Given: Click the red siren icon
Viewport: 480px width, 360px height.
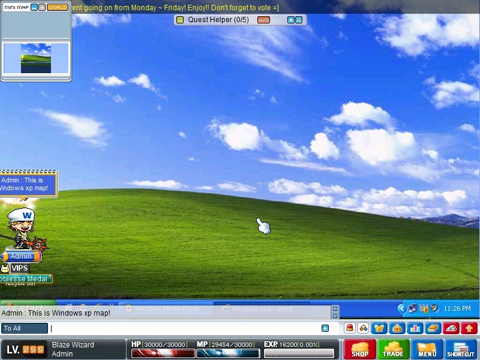Looking at the screenshot, I should click(x=350, y=328).
